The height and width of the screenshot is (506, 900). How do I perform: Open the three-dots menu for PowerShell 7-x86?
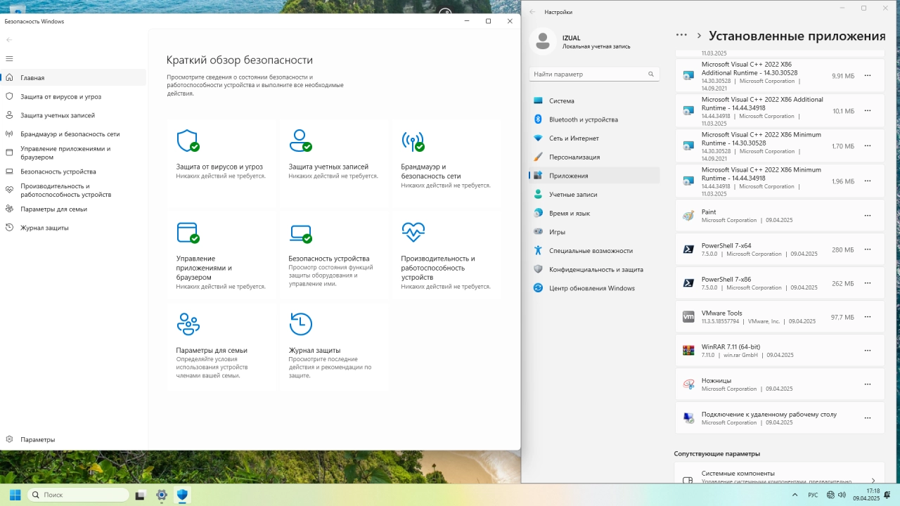[x=868, y=283]
